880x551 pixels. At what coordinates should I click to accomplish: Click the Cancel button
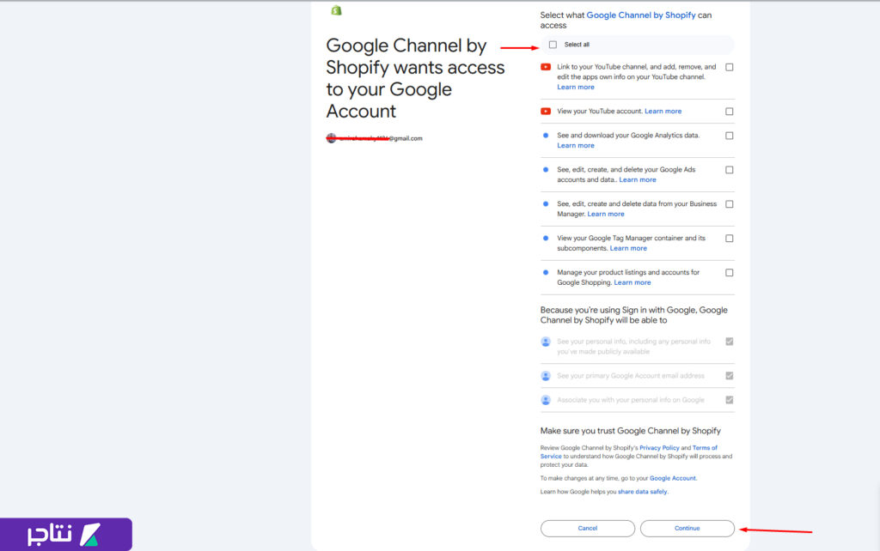(x=588, y=528)
